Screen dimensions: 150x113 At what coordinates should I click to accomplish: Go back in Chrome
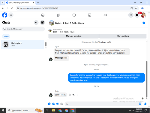pos(3,8)
